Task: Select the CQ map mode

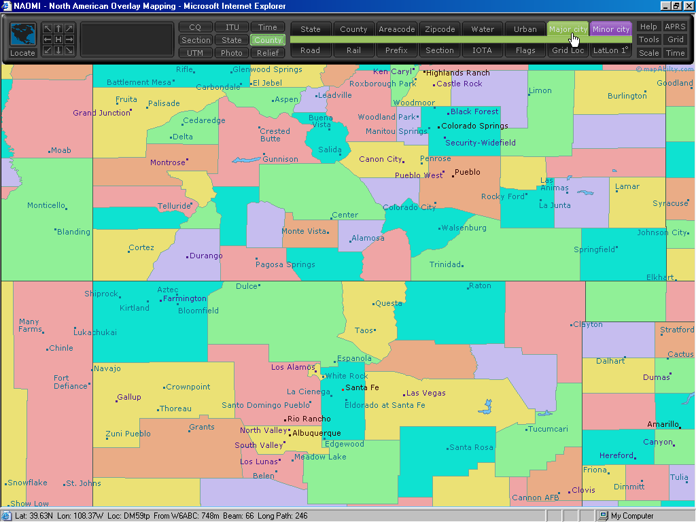Action: (195, 27)
